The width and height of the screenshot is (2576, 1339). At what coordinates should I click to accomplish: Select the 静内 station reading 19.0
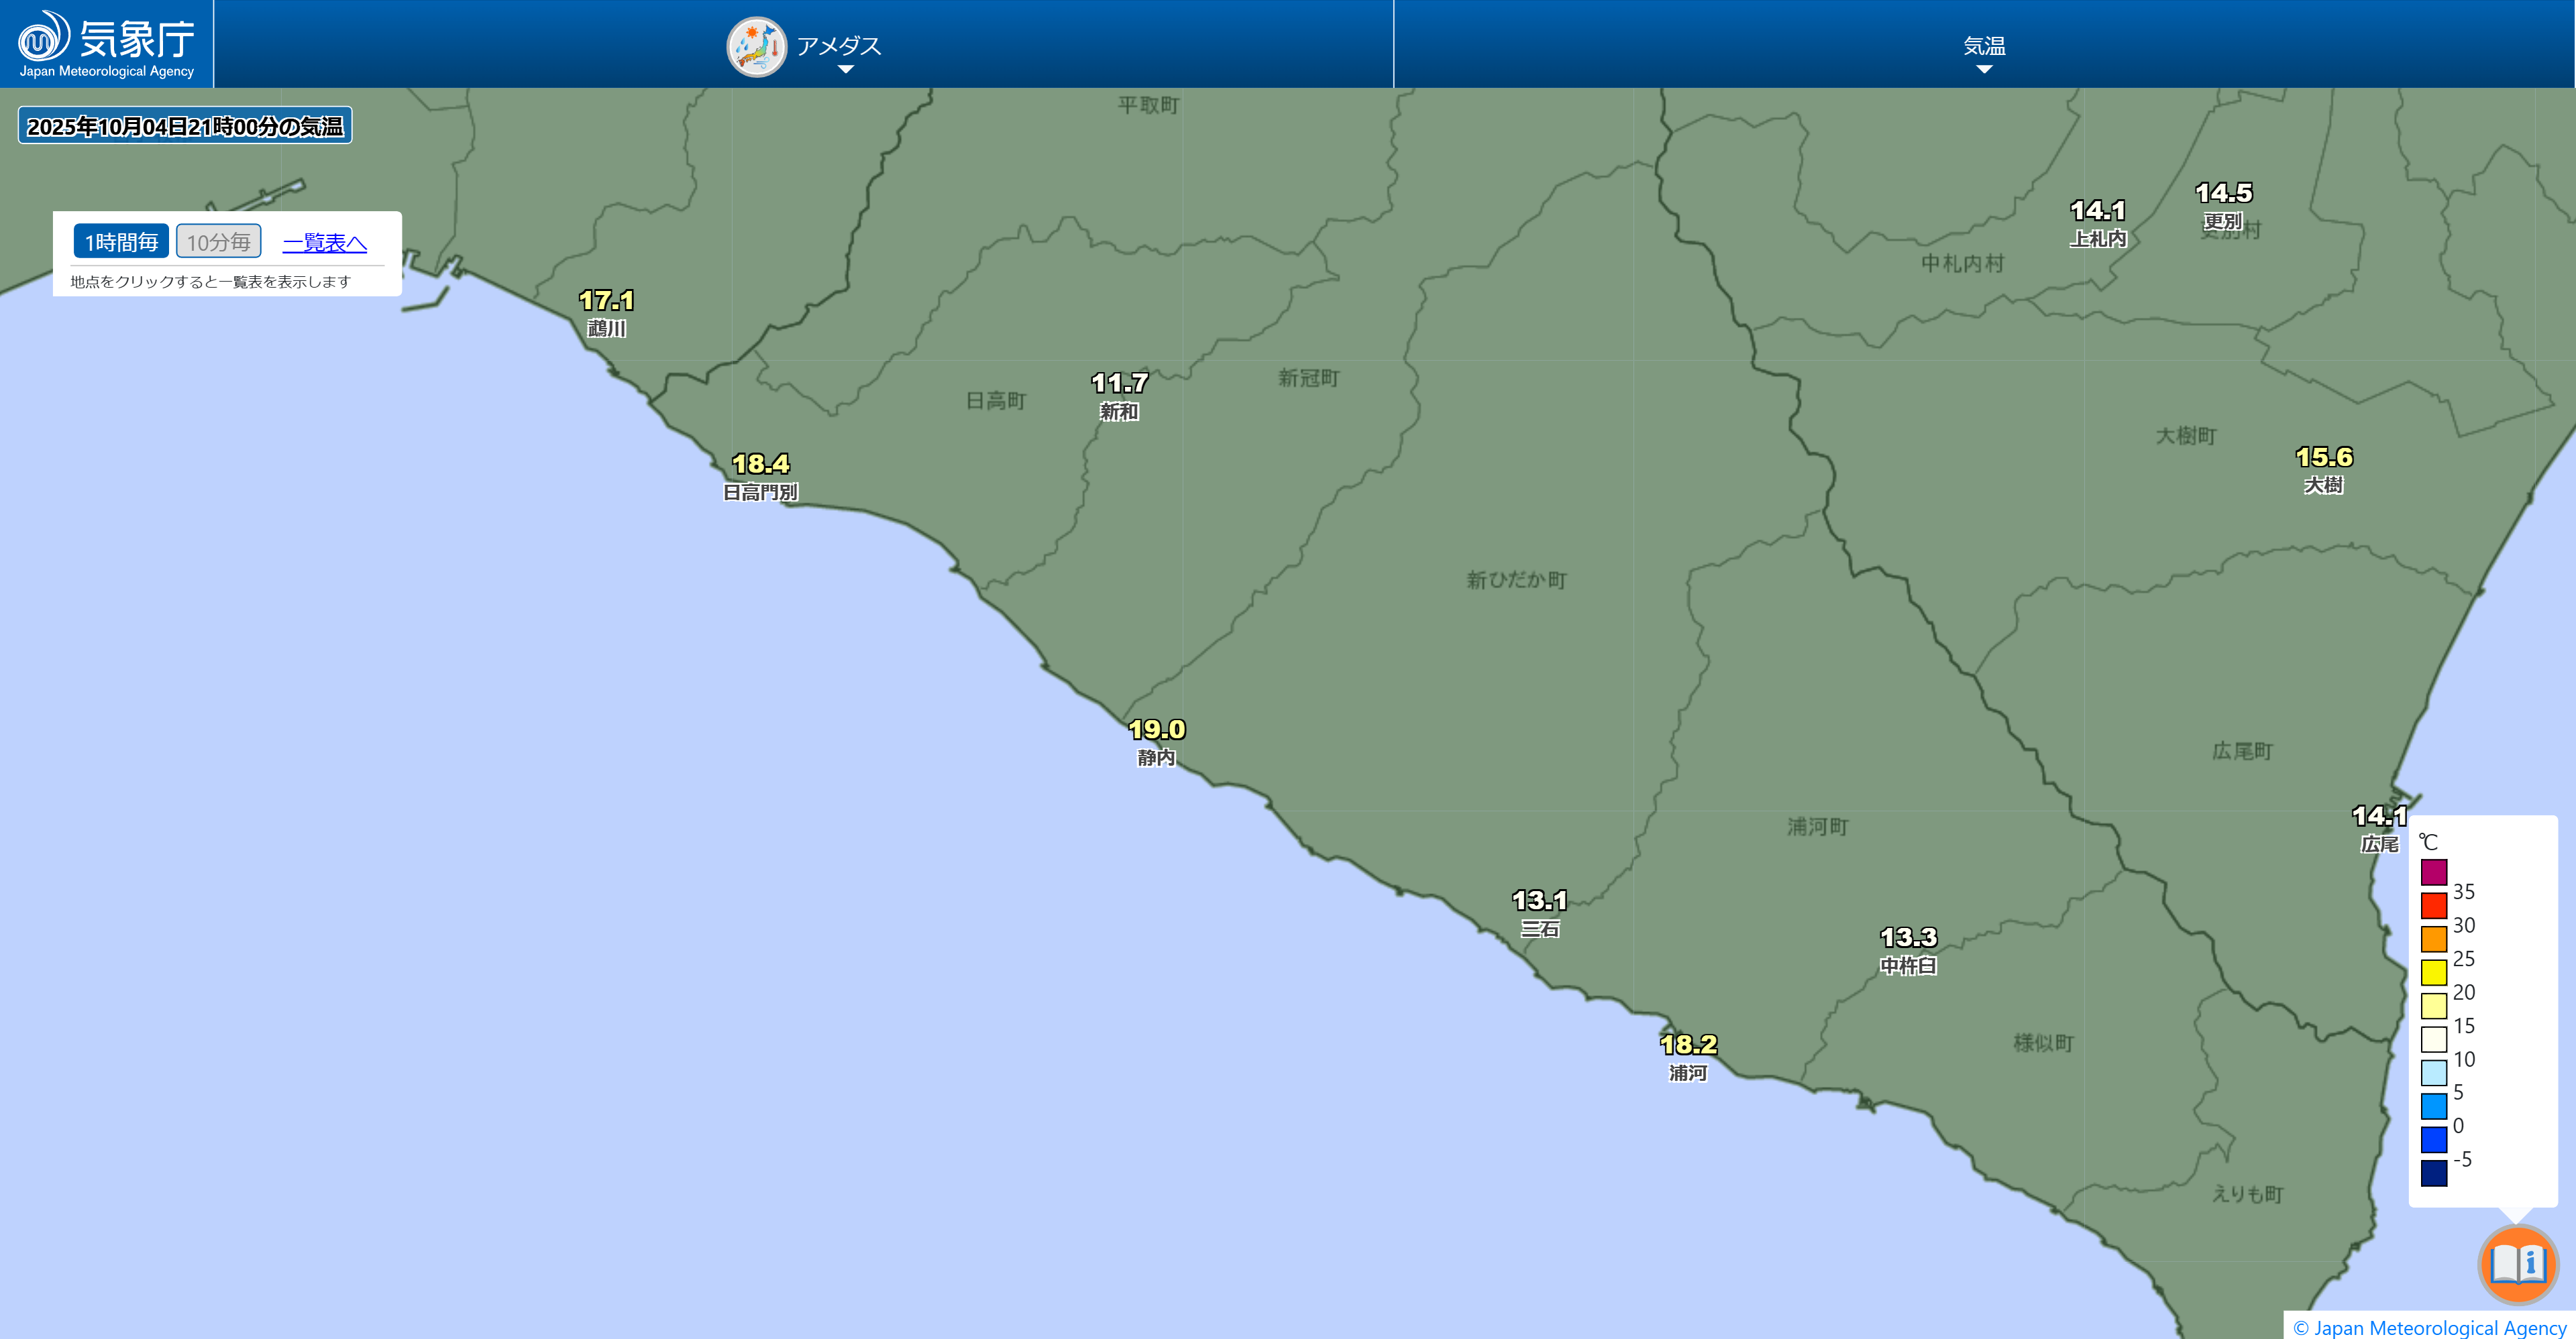[x=1156, y=730]
